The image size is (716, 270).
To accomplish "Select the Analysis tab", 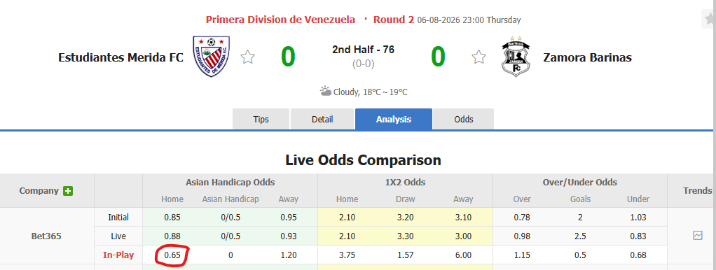I will (x=394, y=120).
